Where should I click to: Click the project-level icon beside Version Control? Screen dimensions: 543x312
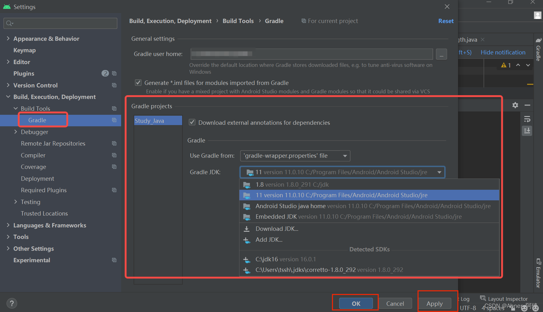tap(114, 85)
